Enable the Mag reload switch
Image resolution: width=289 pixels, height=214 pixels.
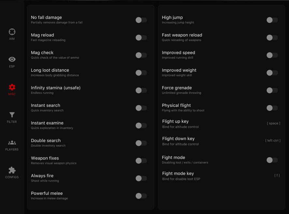[141, 37]
